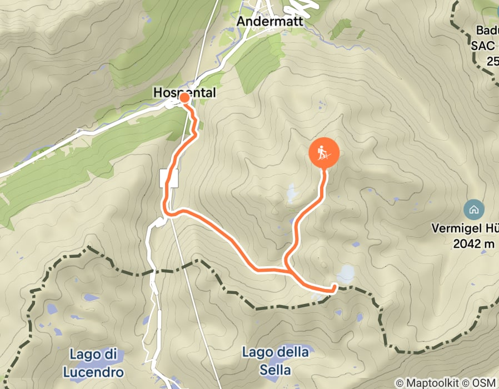The width and height of the screenshot is (499, 389).
Task: Open the Vermigel Hütte hut icon
Action: point(474,210)
